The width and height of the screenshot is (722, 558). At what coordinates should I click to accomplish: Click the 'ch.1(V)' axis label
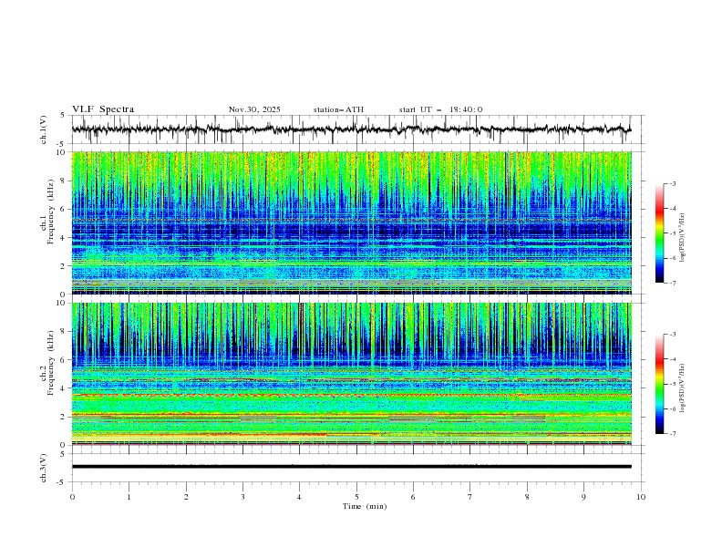(x=44, y=129)
